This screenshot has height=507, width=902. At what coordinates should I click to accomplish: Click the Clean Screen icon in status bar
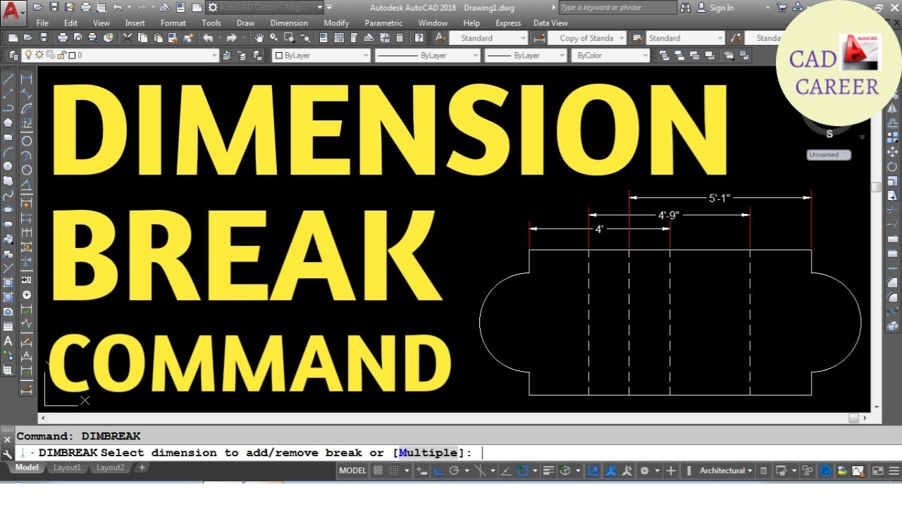877,470
